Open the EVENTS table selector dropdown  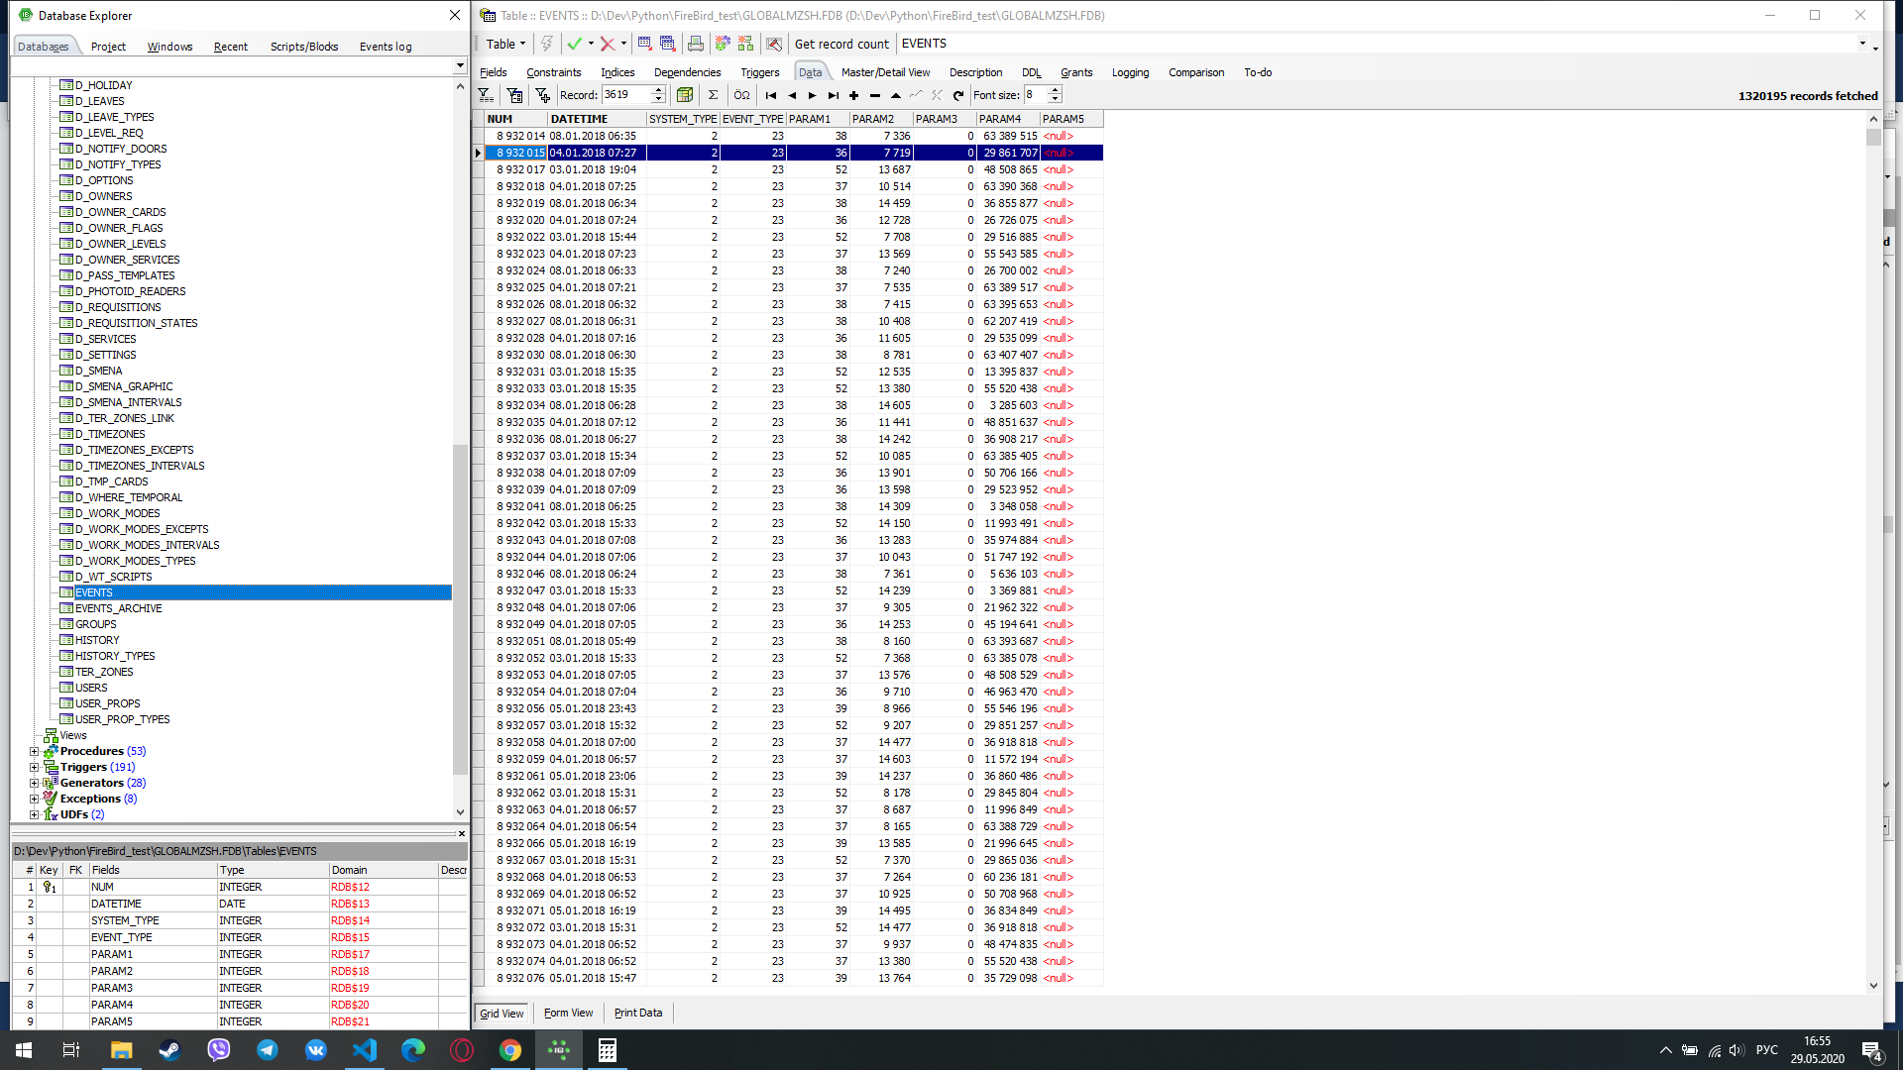point(1862,44)
